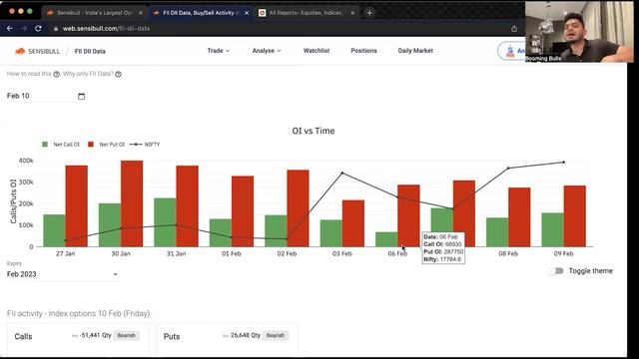The image size is (639, 359).
Task: Click the Puts card Bearish badge
Action: point(276,336)
